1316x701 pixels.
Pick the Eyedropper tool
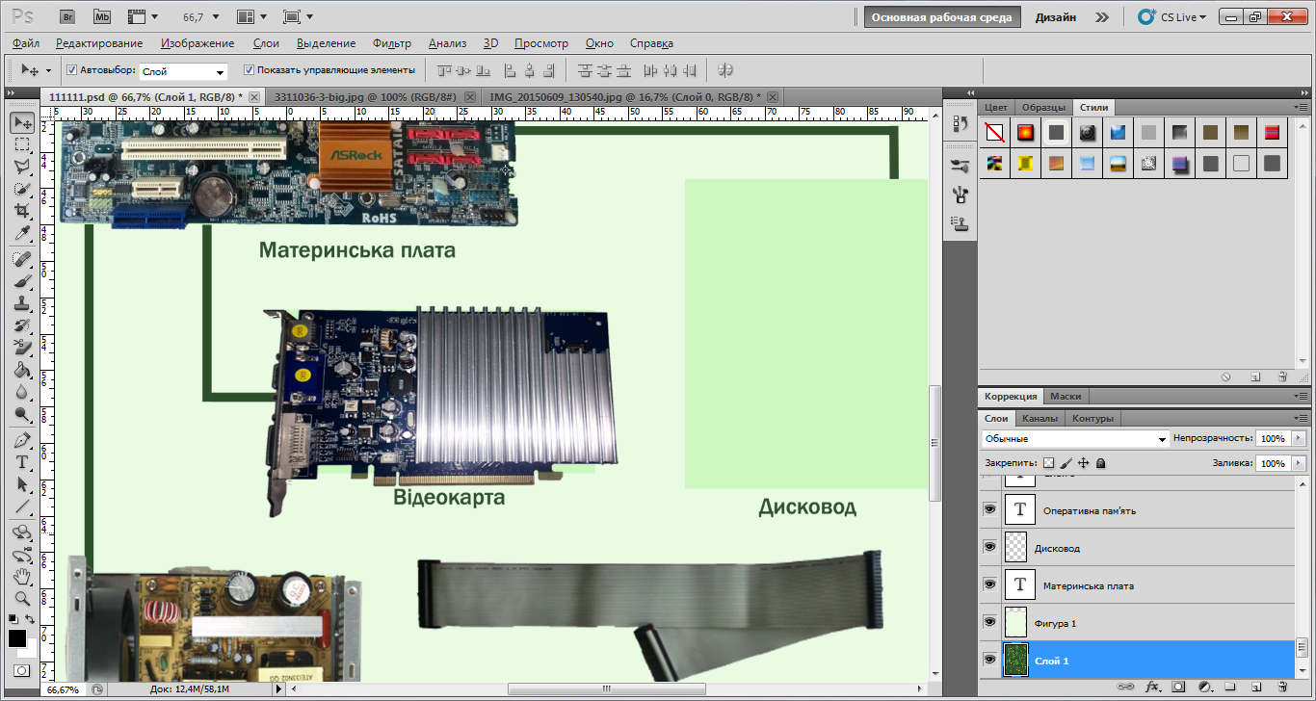pyautogui.click(x=22, y=234)
